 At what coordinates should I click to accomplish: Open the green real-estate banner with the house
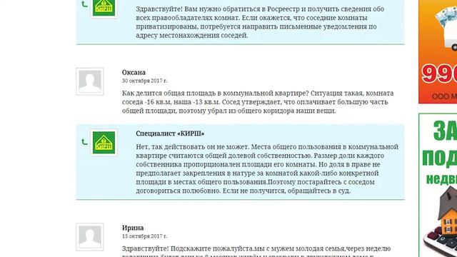[438, 186]
